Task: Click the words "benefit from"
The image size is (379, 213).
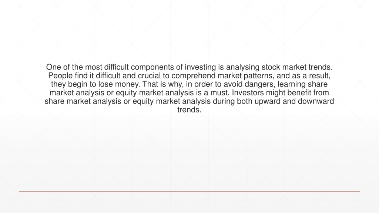Action: (308, 93)
